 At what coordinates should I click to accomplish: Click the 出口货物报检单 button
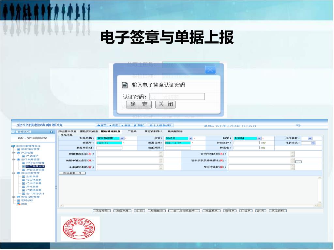point(184,211)
